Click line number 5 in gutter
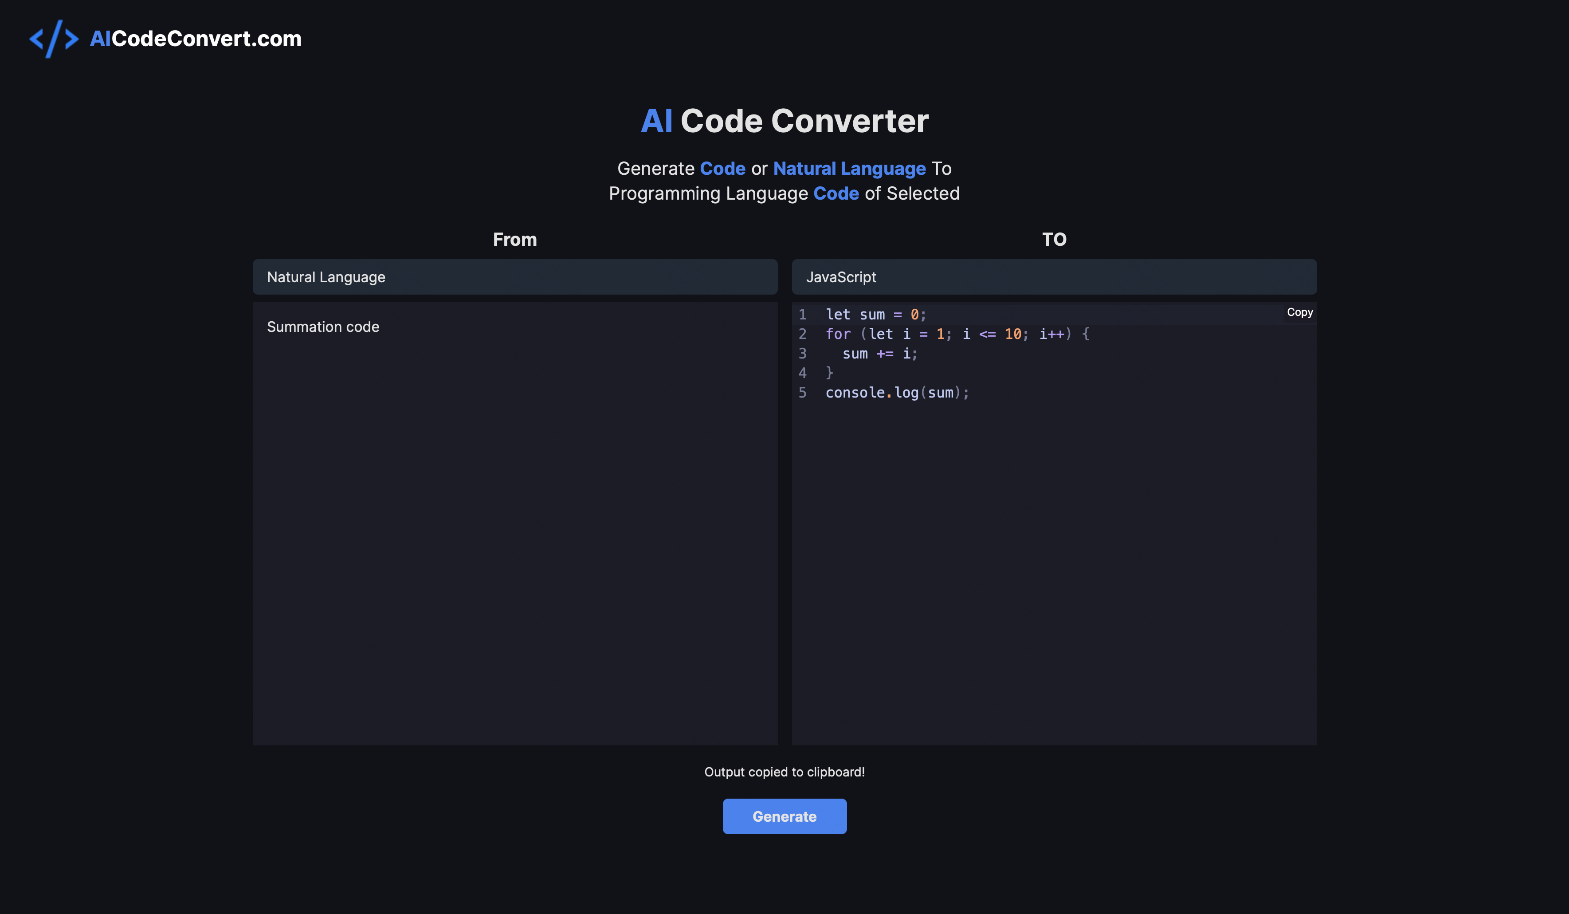 [x=803, y=393]
